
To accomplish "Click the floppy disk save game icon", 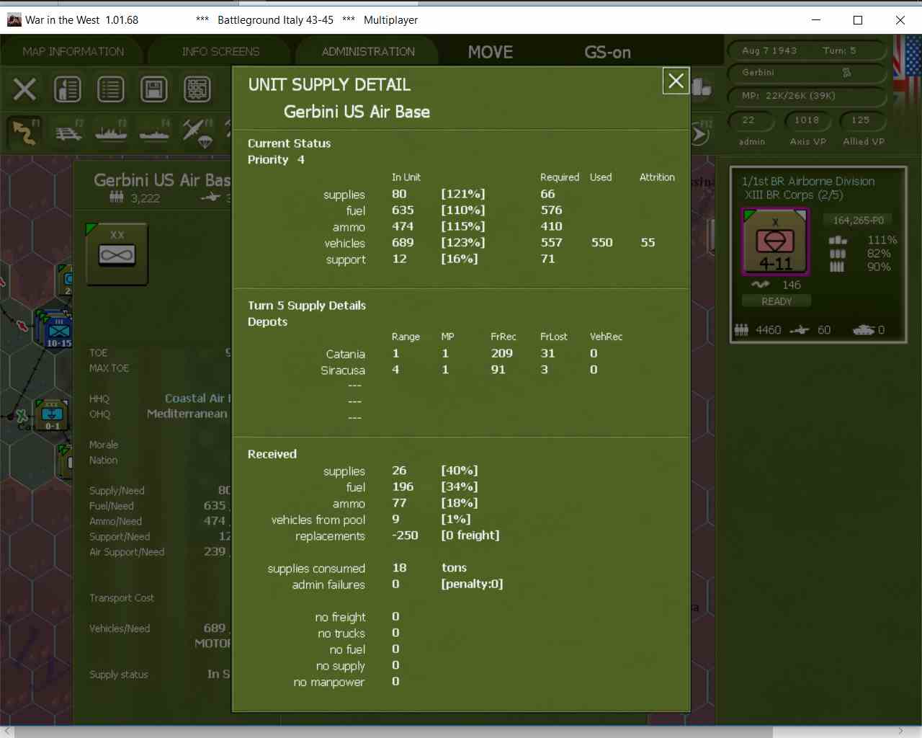I will [x=153, y=89].
